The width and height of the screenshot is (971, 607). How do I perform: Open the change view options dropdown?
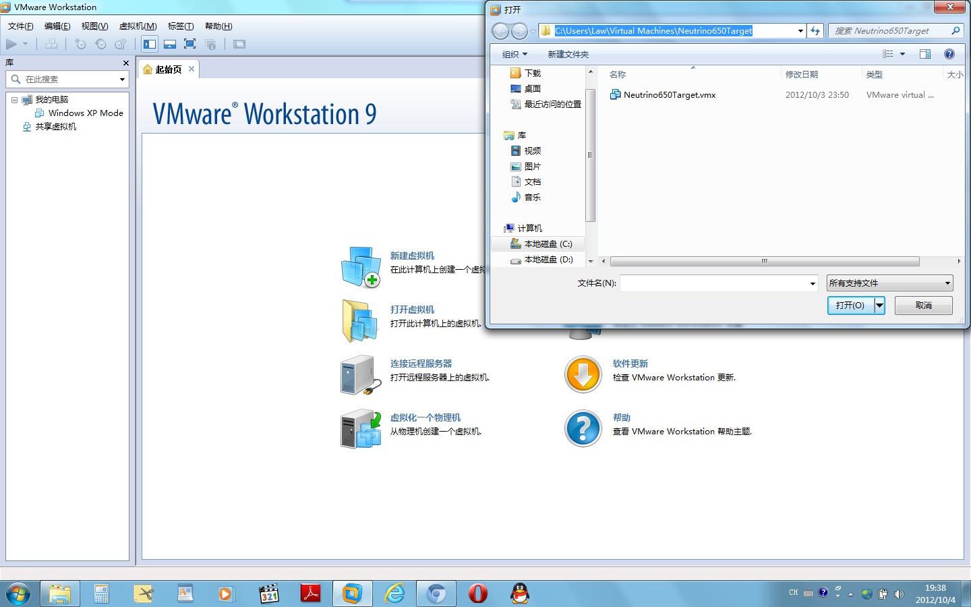click(902, 55)
